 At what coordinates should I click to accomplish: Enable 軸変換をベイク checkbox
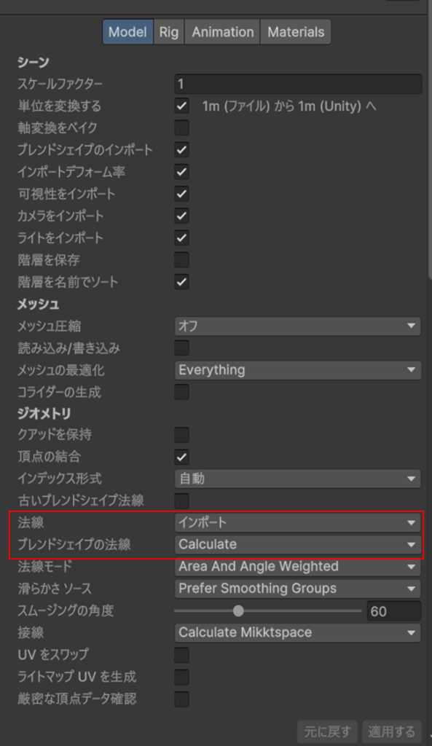coord(181,127)
